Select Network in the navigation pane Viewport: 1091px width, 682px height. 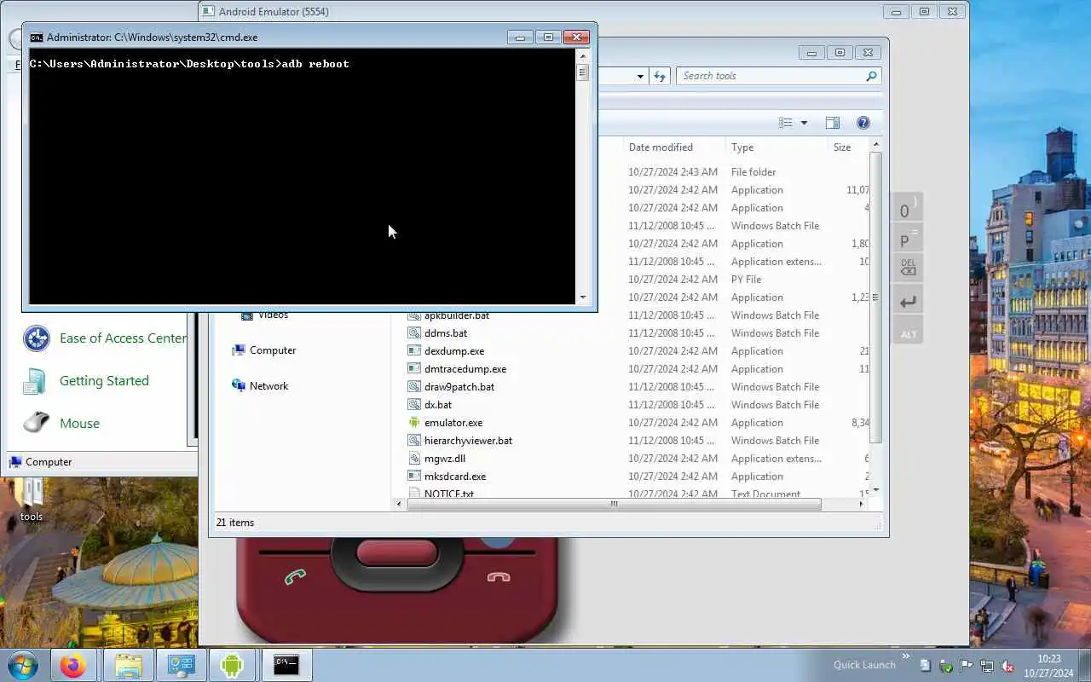pyautogui.click(x=268, y=386)
